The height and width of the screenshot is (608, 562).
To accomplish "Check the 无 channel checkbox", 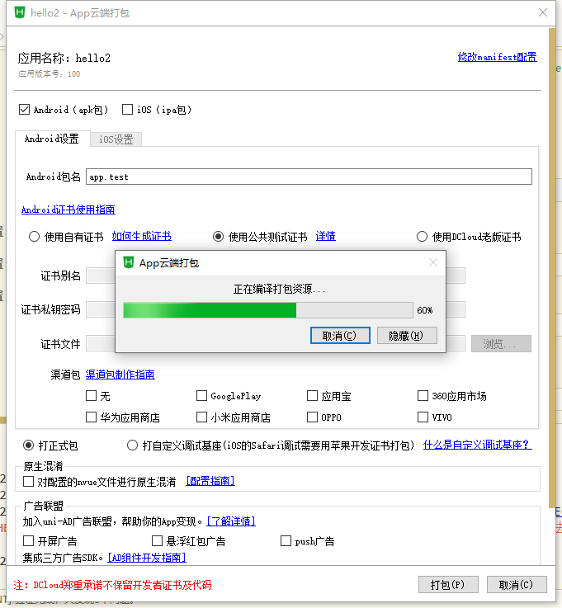I will 91,396.
